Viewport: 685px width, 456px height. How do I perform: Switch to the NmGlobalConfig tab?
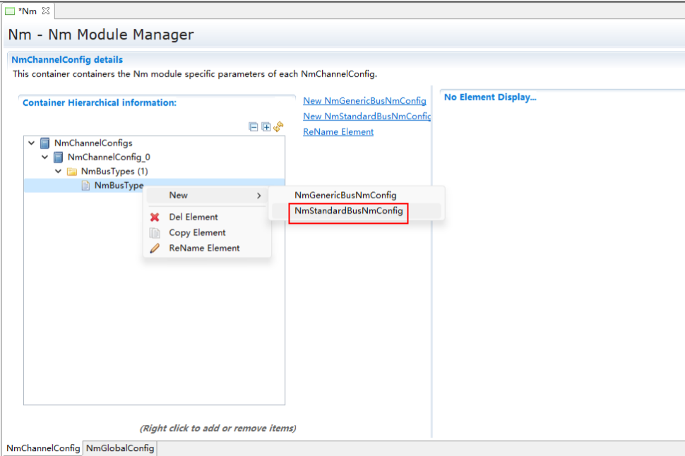point(120,448)
